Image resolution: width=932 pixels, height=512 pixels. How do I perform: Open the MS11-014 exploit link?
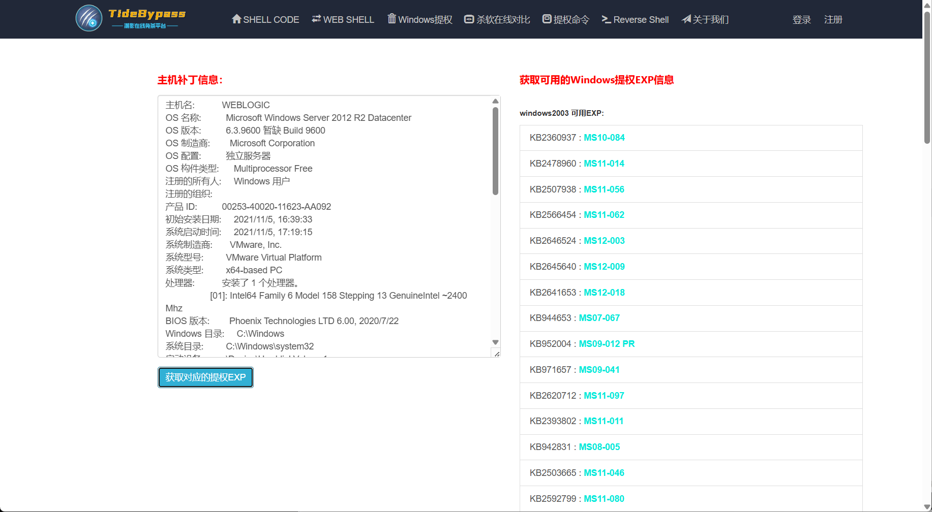tap(604, 164)
